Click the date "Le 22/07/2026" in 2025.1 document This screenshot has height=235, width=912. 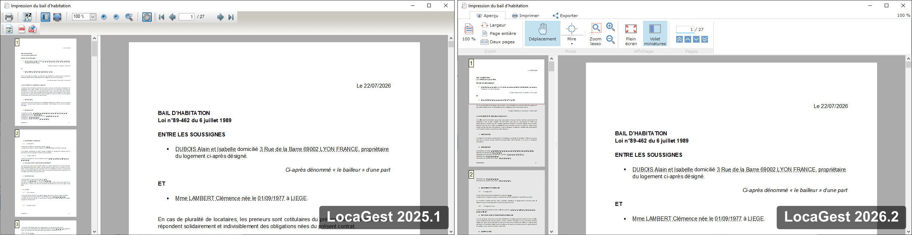[374, 86]
